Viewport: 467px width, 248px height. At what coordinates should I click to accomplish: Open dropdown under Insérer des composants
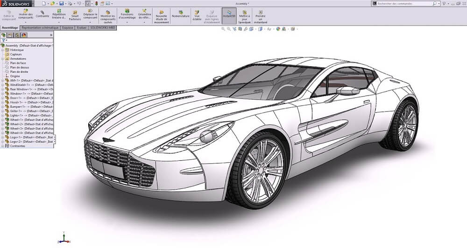click(x=26, y=22)
